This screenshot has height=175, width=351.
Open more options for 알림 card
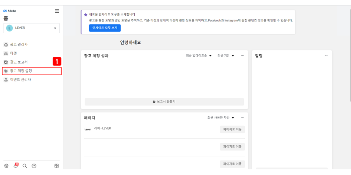[326, 56]
